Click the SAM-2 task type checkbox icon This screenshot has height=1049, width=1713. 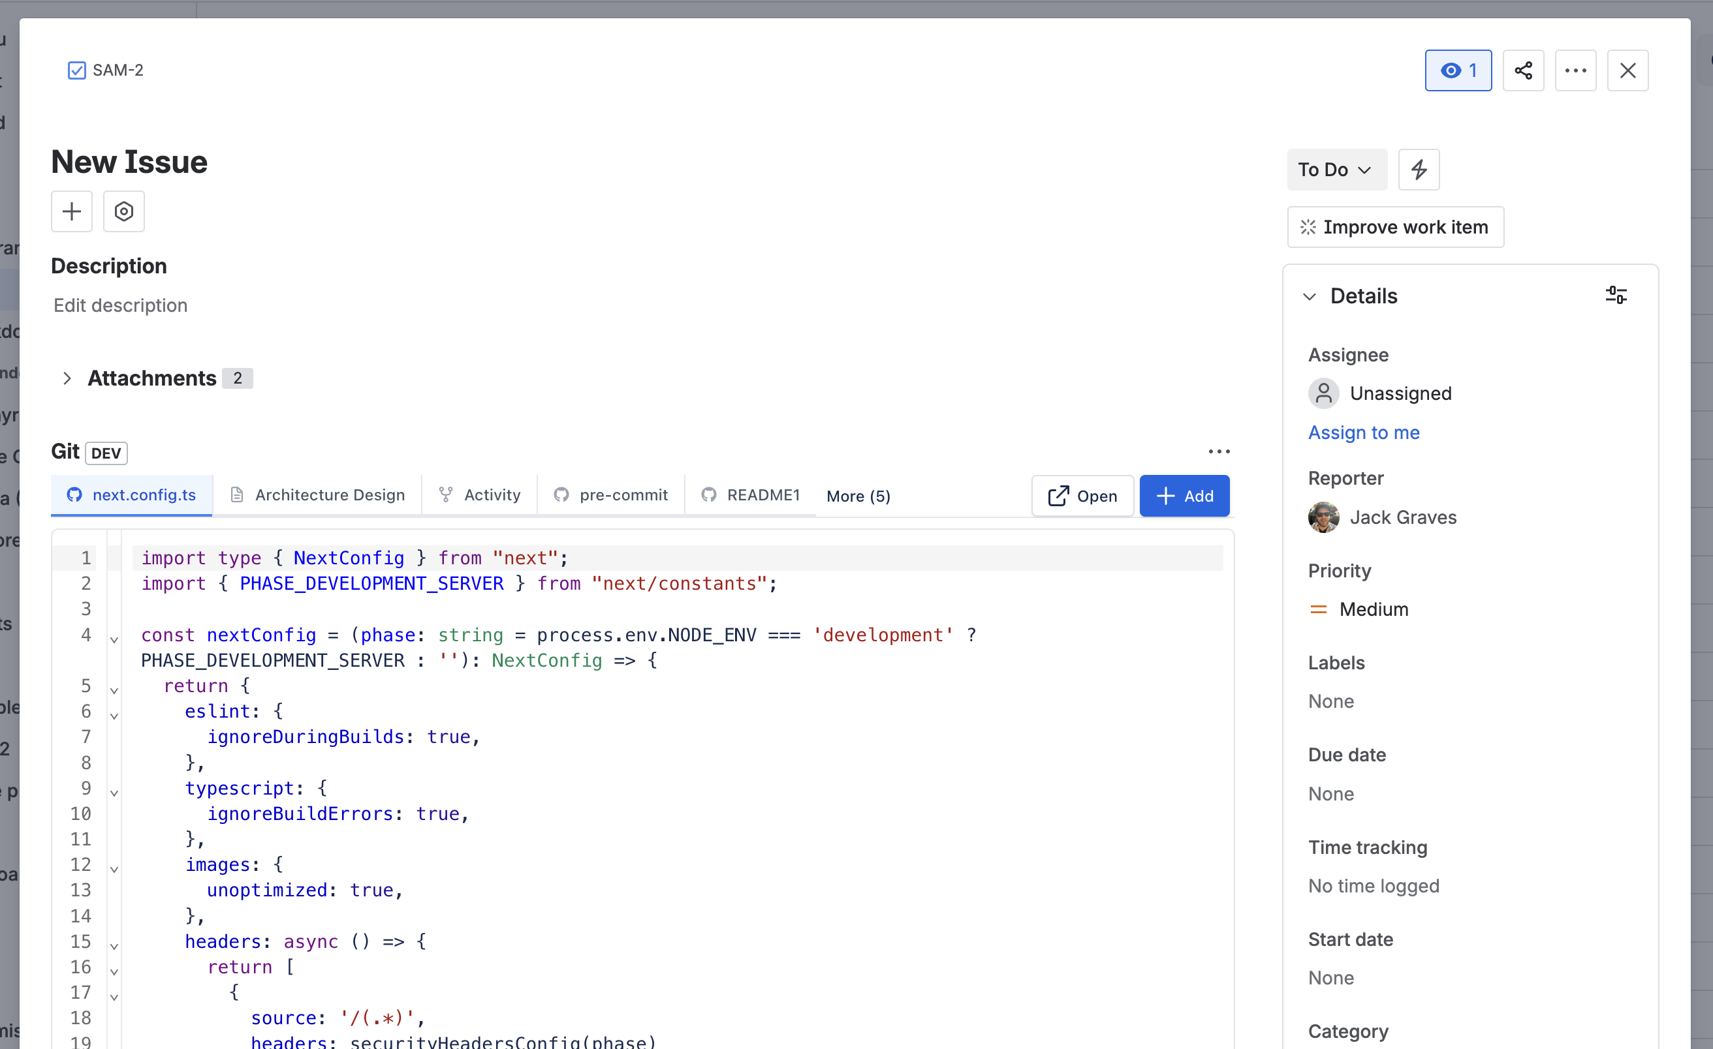[x=76, y=70]
